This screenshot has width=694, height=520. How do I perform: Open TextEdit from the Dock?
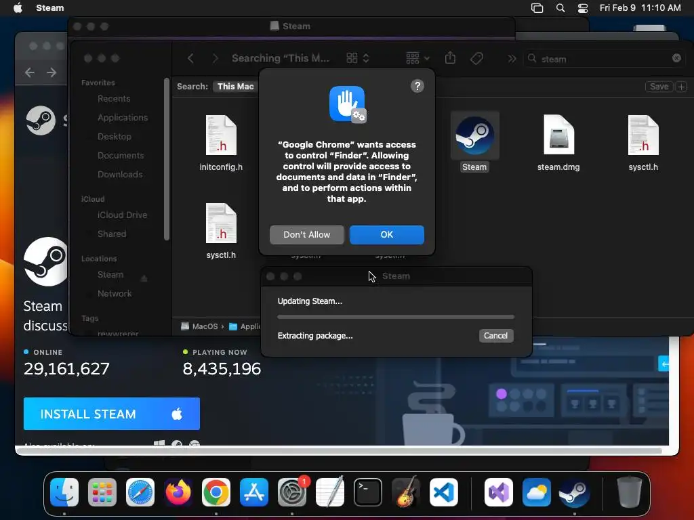(330, 492)
